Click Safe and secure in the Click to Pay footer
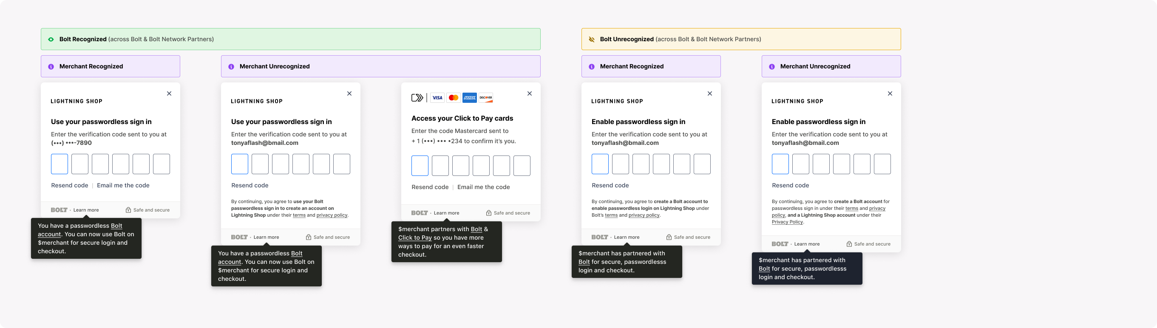The height and width of the screenshot is (328, 1157). [512, 213]
